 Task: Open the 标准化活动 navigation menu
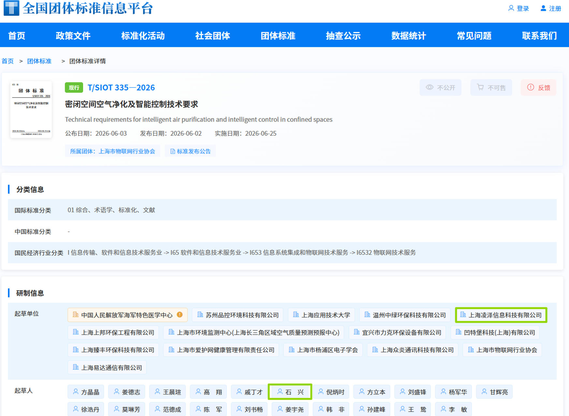[x=143, y=35]
